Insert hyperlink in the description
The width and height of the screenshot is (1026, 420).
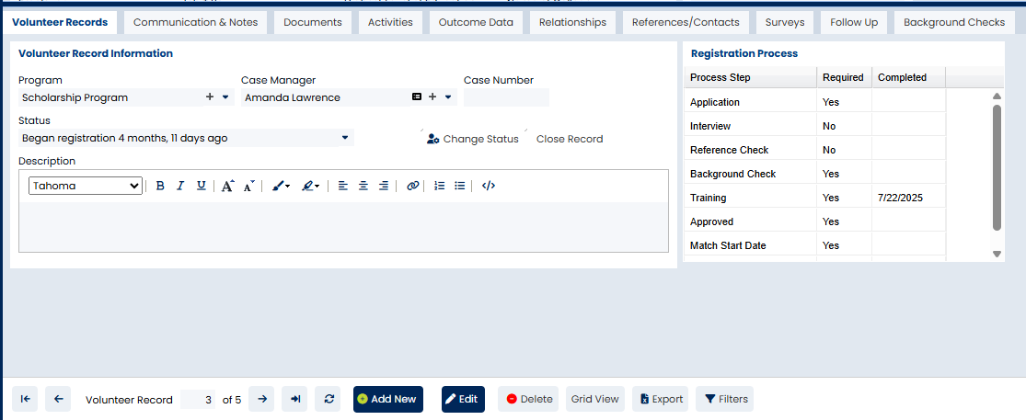click(x=412, y=187)
